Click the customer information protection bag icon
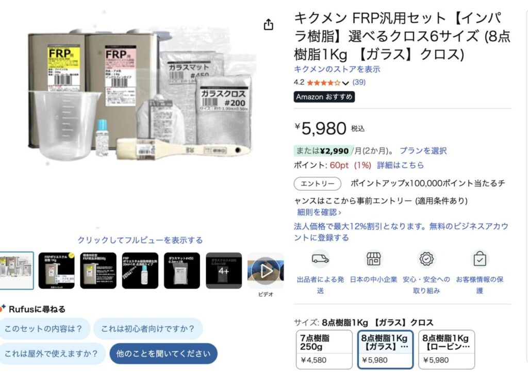This screenshot has height=372, width=528. tap(480, 259)
